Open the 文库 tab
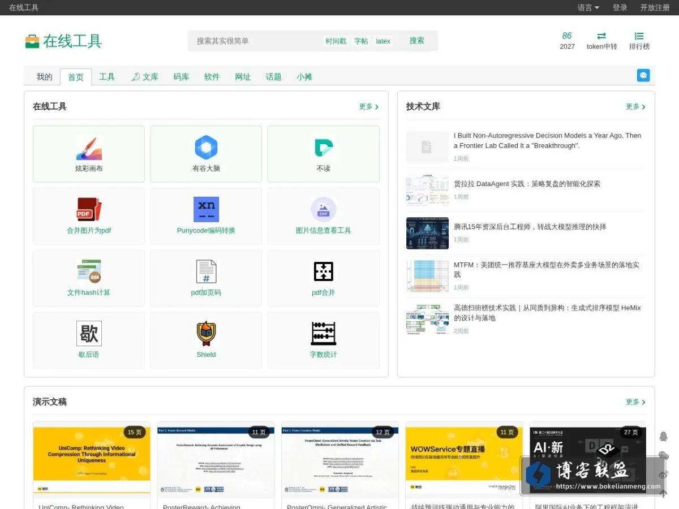This screenshot has width=679, height=509. pyautogui.click(x=145, y=77)
